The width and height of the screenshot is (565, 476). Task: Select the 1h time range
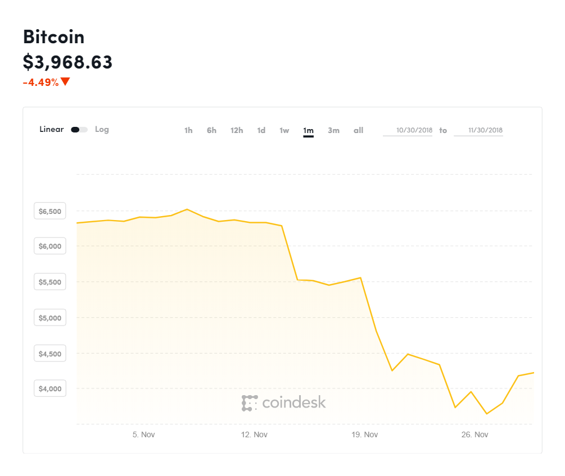click(188, 130)
